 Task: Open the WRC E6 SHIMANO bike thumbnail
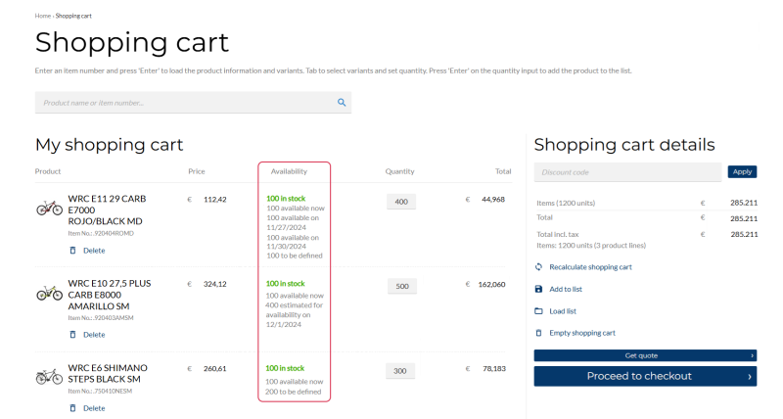[x=49, y=377]
